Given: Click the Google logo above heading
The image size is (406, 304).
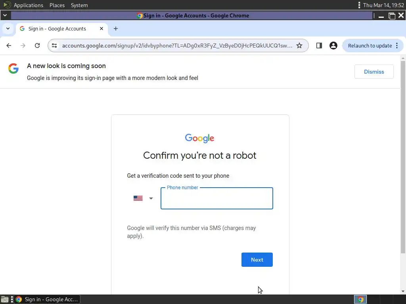Looking at the screenshot, I should [200, 138].
